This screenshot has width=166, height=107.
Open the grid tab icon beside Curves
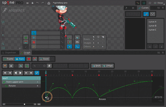click(x=133, y=8)
